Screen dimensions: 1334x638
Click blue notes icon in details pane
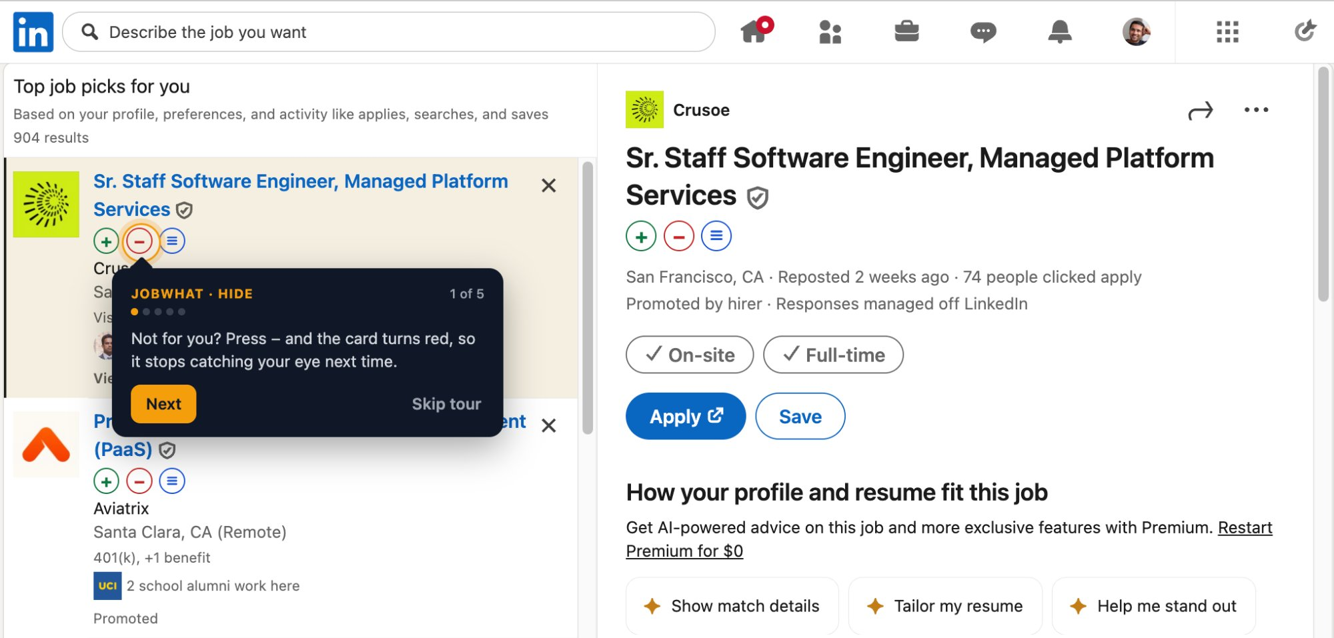pyautogui.click(x=716, y=236)
